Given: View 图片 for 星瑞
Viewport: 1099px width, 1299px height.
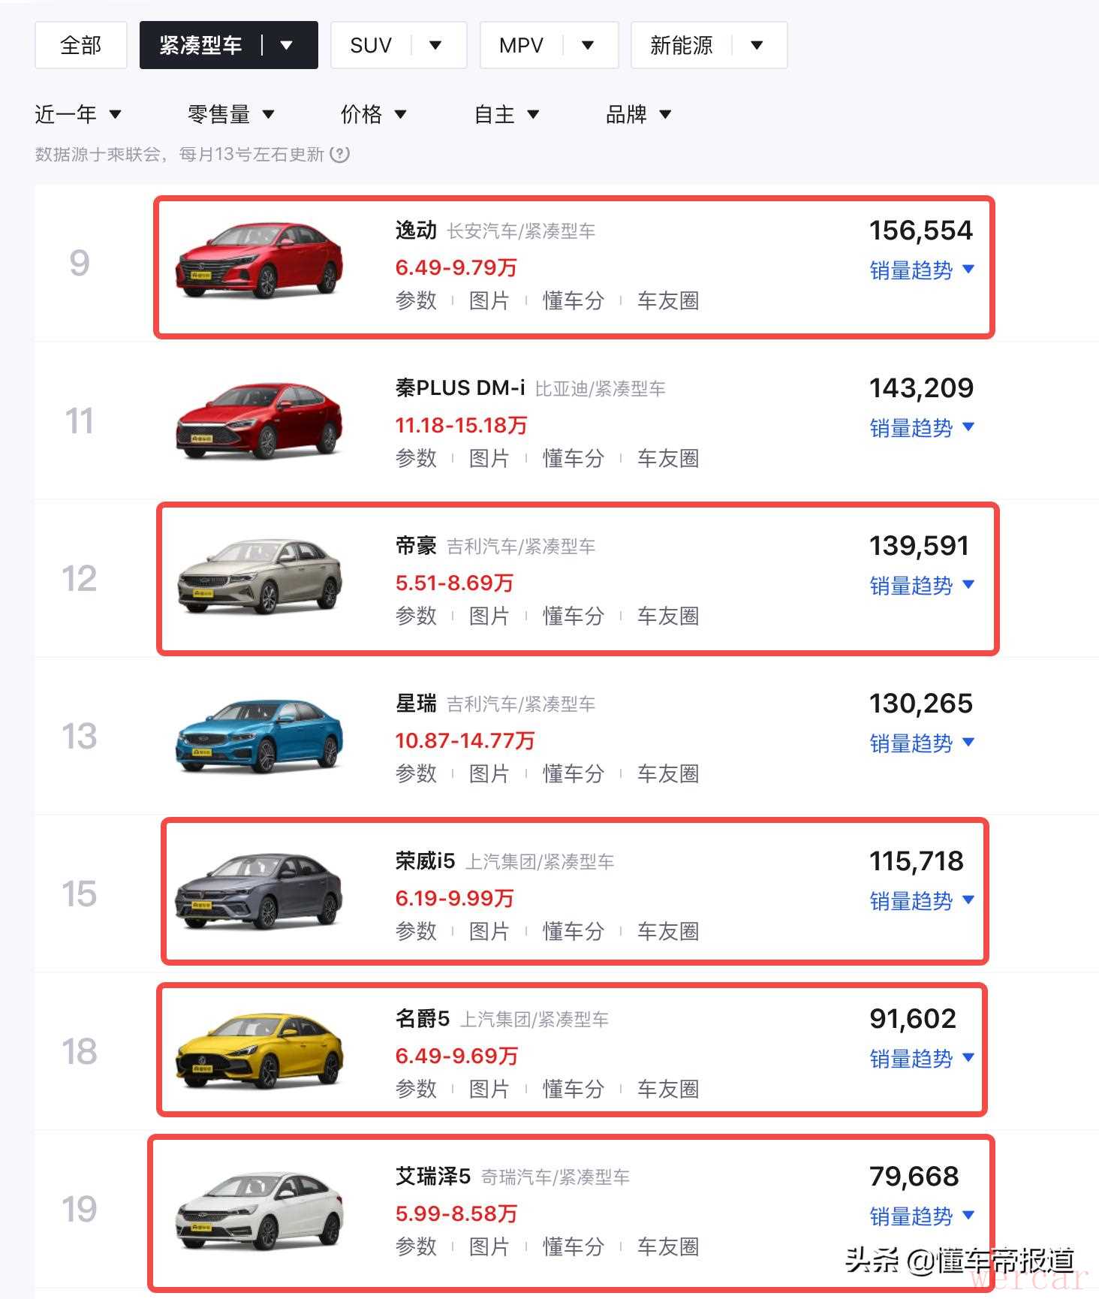Looking at the screenshot, I should coord(489,774).
